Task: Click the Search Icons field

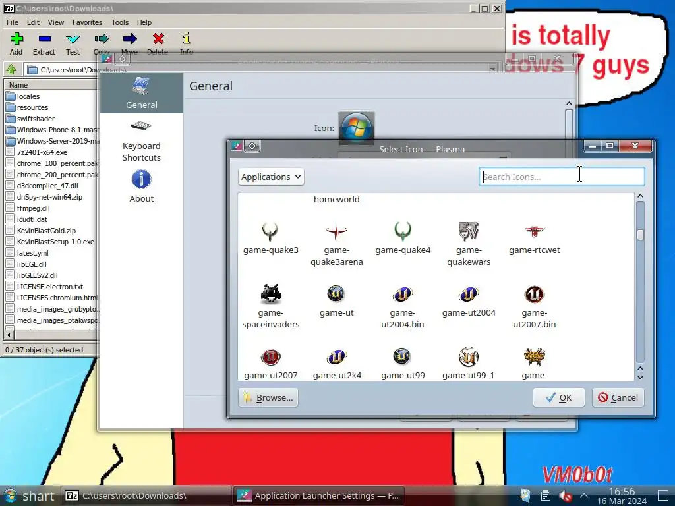Action: pos(562,177)
